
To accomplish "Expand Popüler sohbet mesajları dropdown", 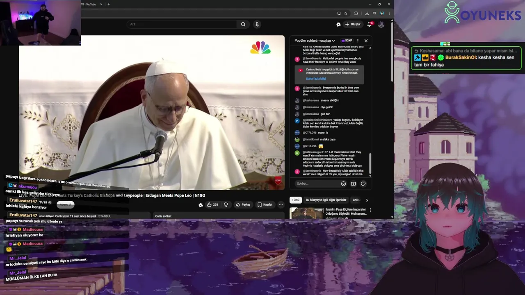I will [x=315, y=41].
